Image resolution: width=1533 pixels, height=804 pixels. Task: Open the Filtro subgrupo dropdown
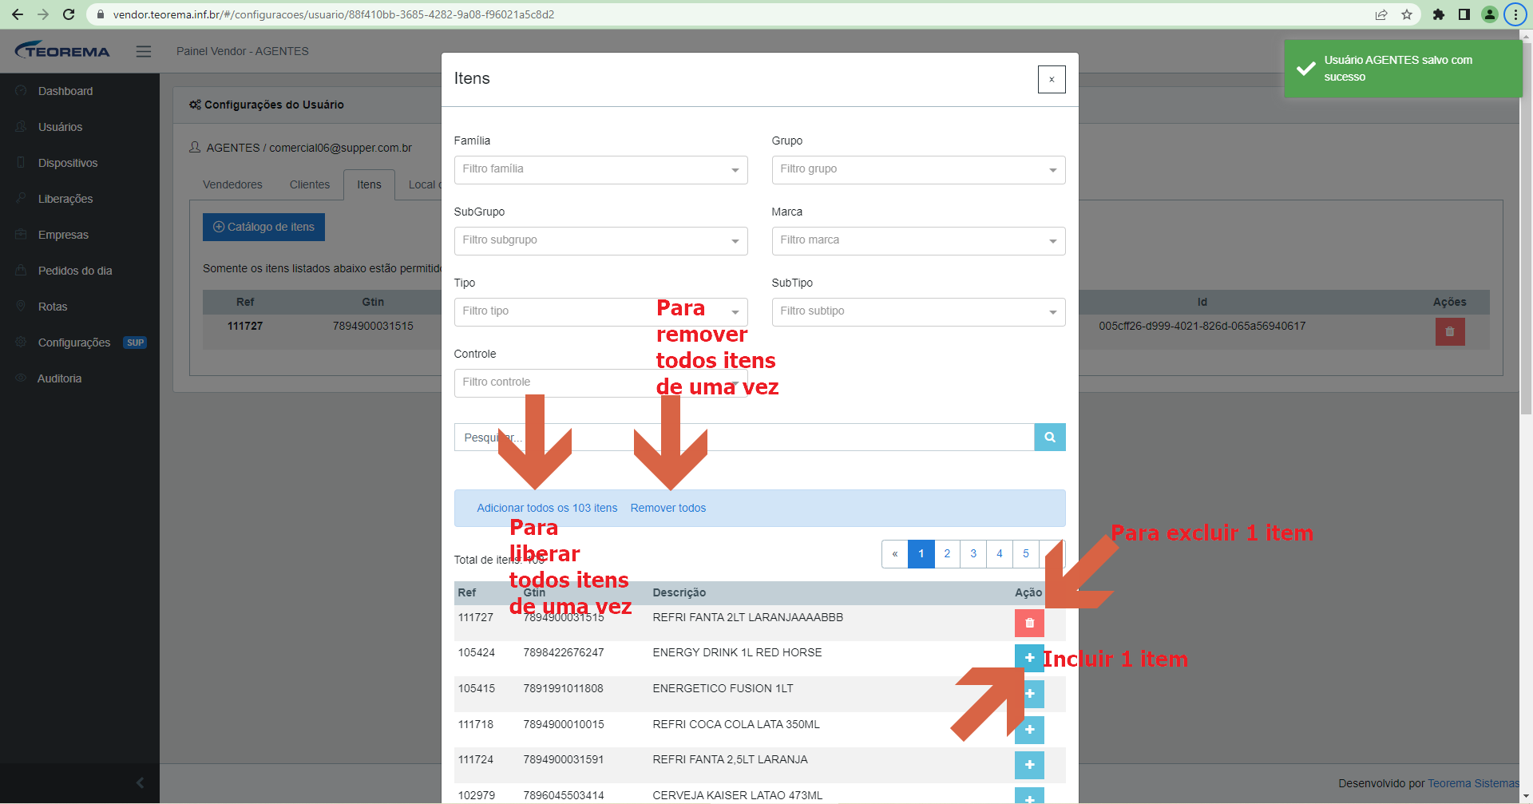(x=600, y=240)
